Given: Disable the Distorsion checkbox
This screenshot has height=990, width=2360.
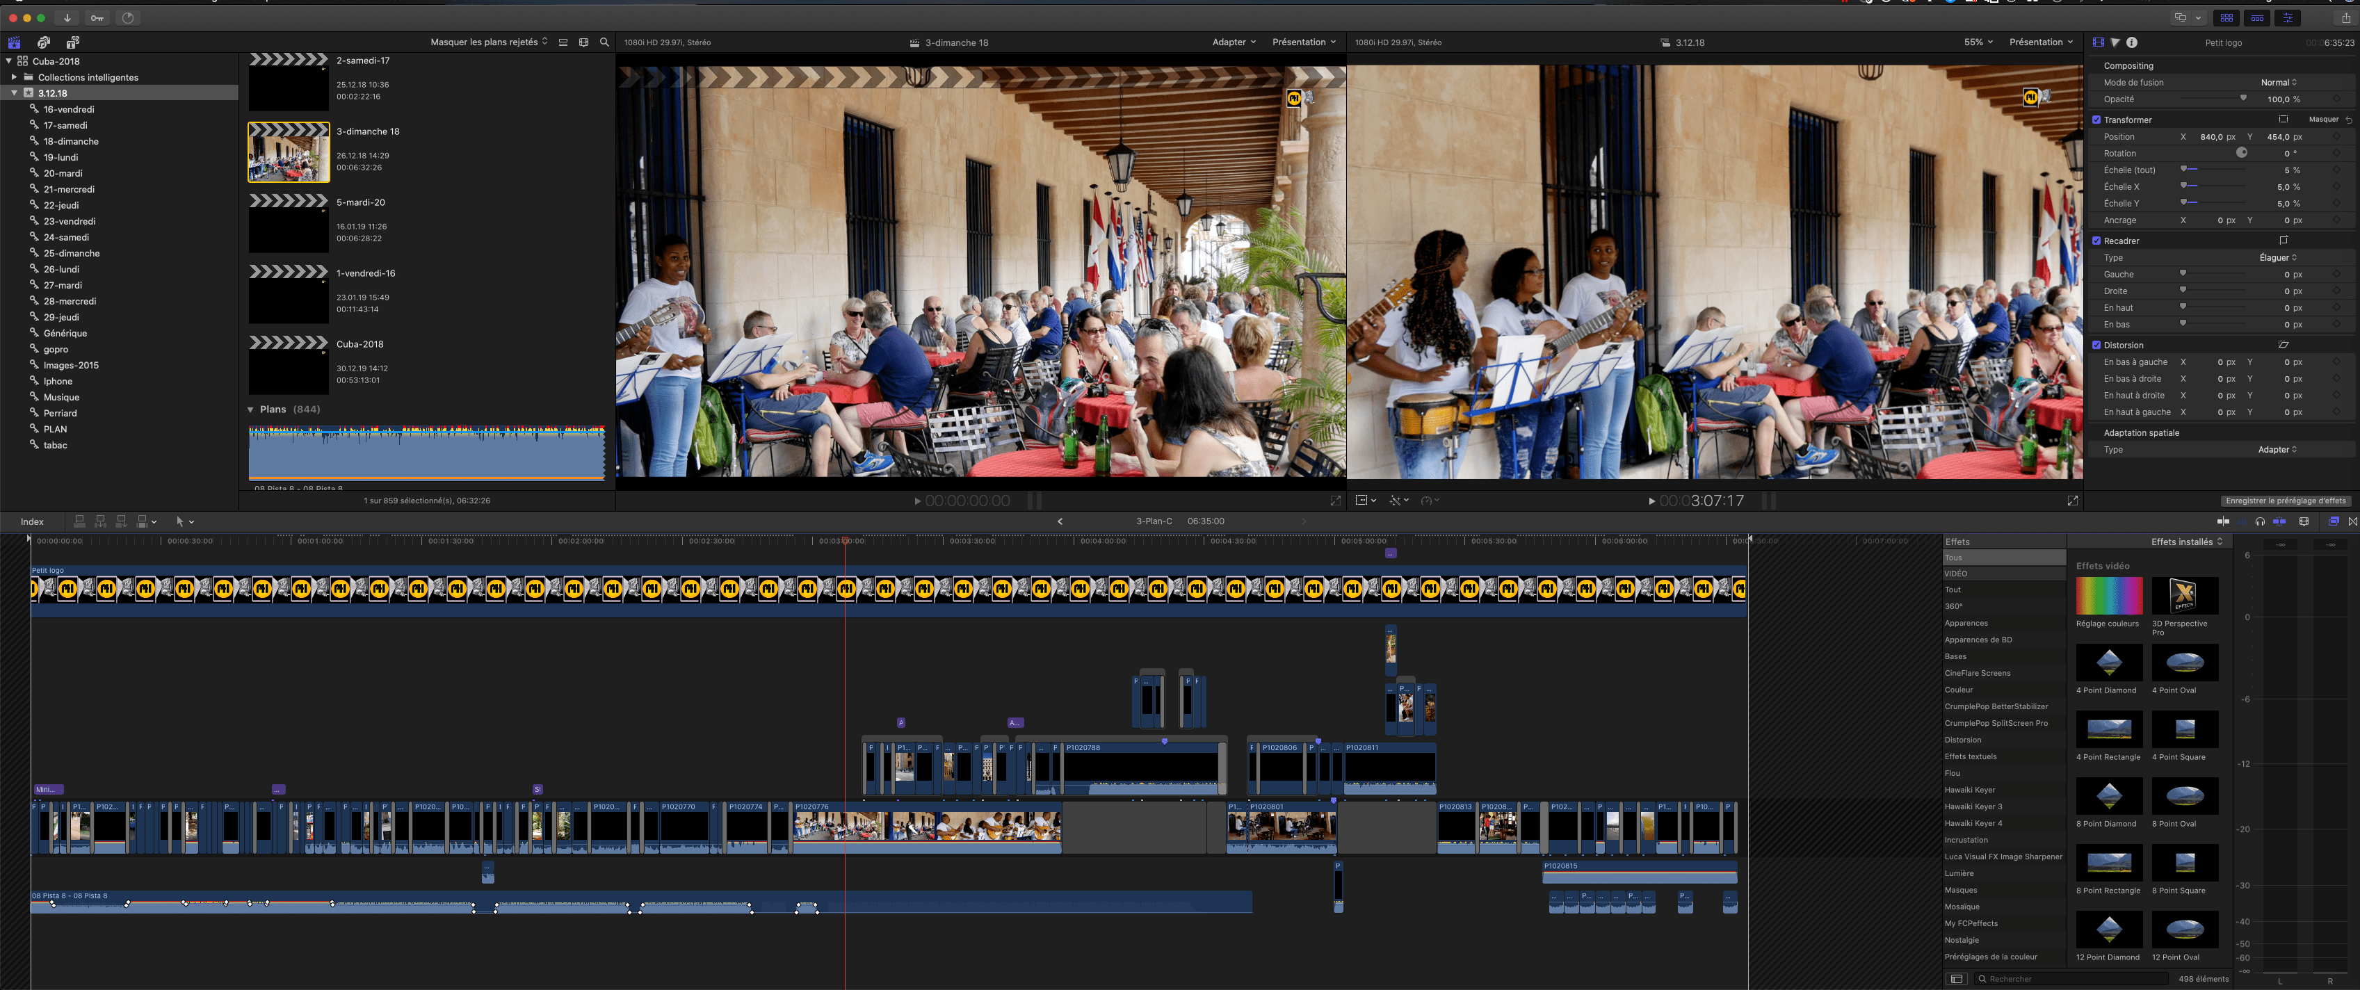Looking at the screenshot, I should tap(2097, 346).
